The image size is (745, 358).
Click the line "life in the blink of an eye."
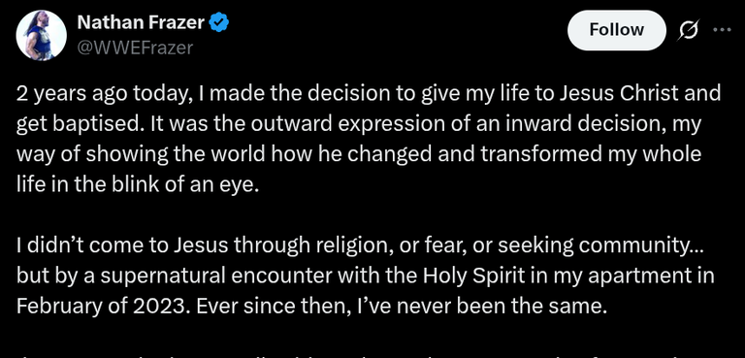(139, 185)
